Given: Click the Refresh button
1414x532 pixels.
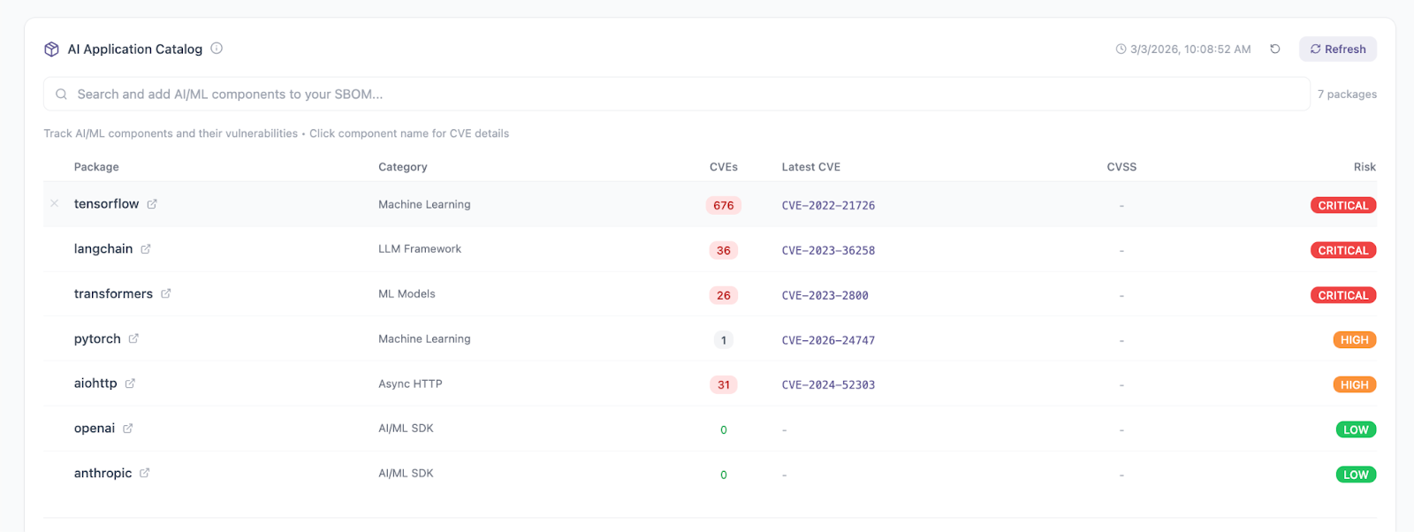Looking at the screenshot, I should (x=1338, y=49).
